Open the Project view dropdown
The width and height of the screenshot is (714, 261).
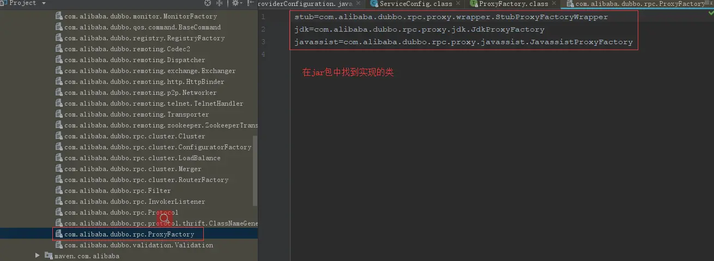point(44,3)
